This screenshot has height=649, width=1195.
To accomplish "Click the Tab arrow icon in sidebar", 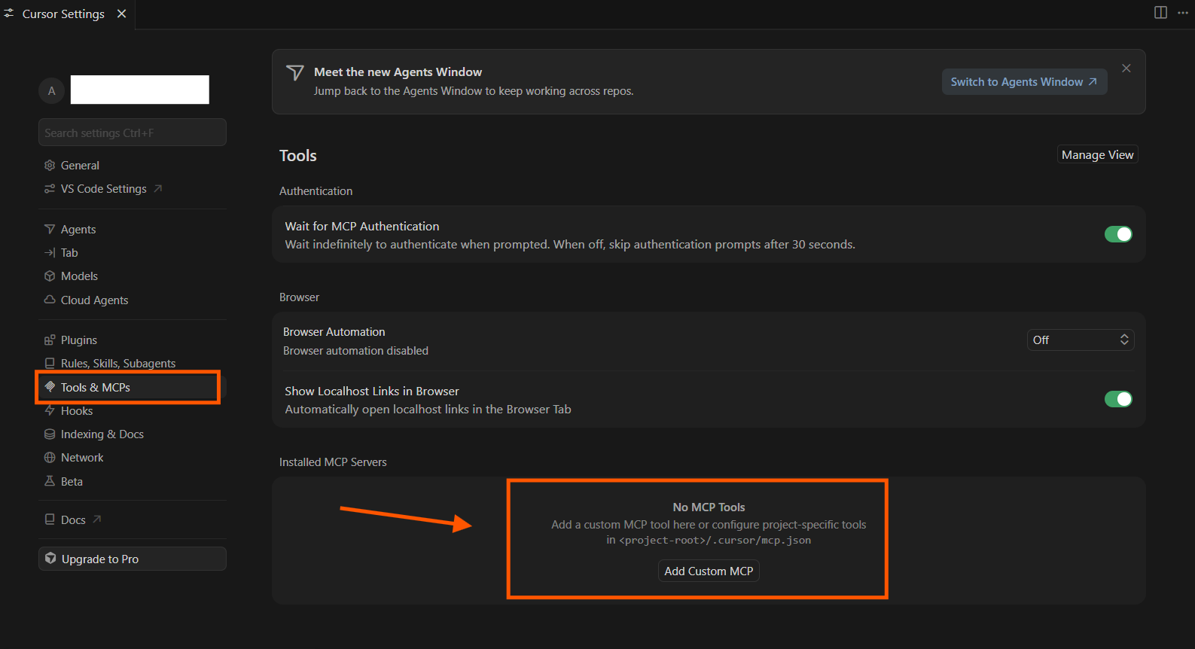I will 50,253.
